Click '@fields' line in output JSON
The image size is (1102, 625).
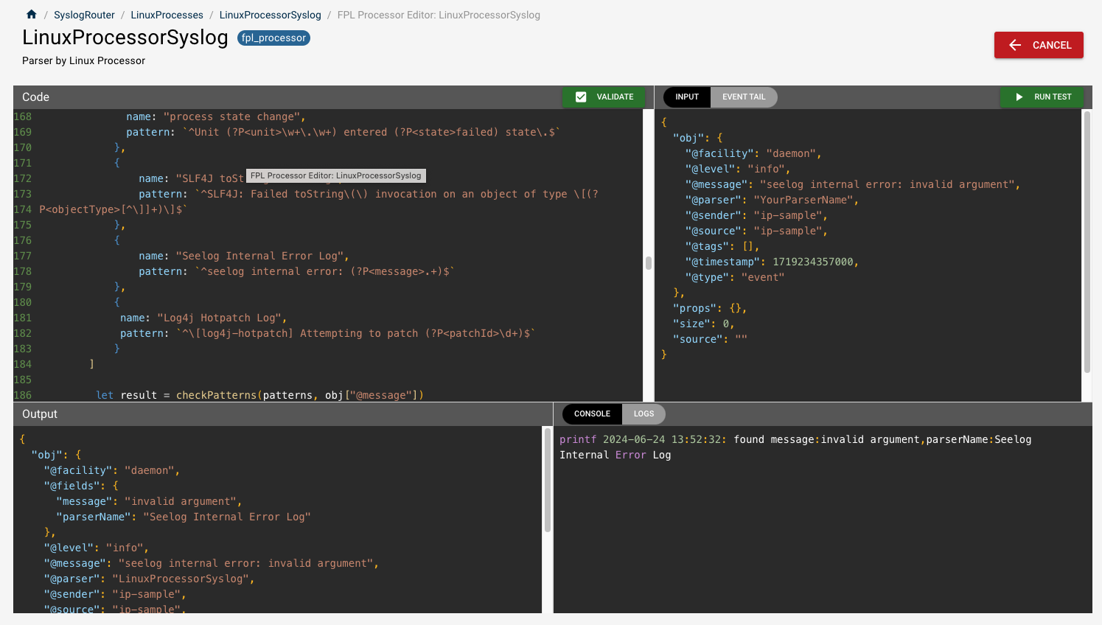pyautogui.click(x=81, y=486)
